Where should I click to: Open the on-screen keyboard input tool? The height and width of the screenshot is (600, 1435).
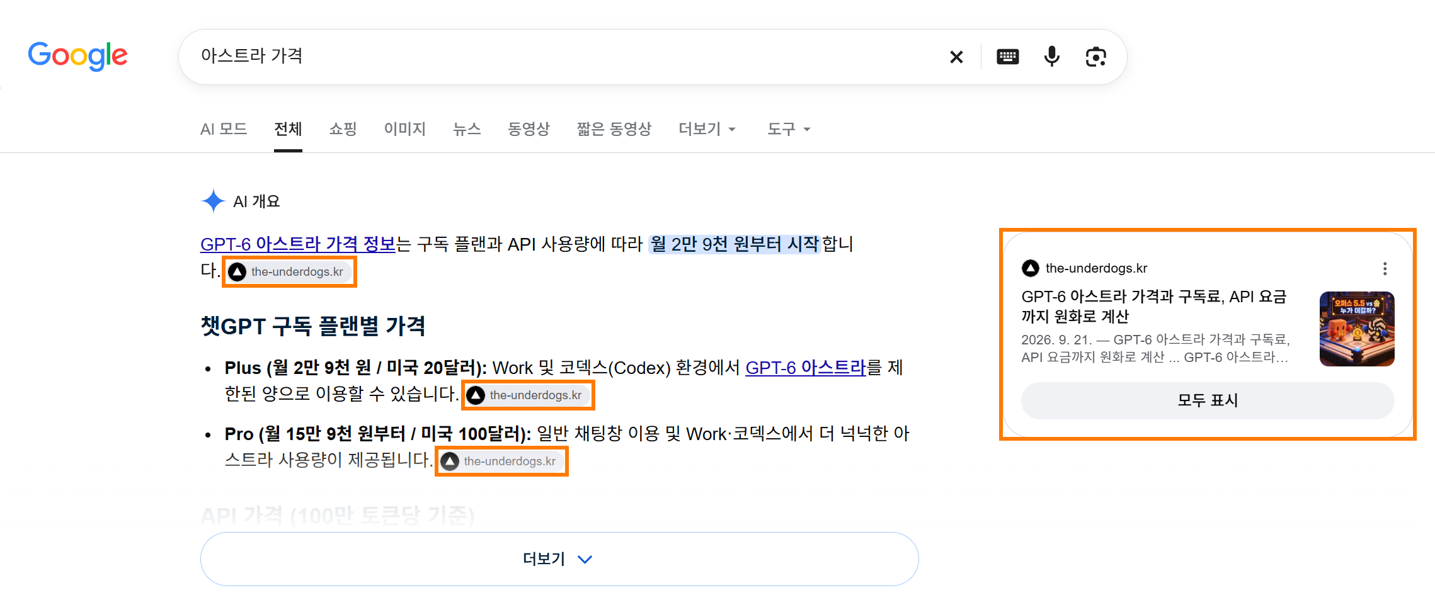coord(1008,57)
